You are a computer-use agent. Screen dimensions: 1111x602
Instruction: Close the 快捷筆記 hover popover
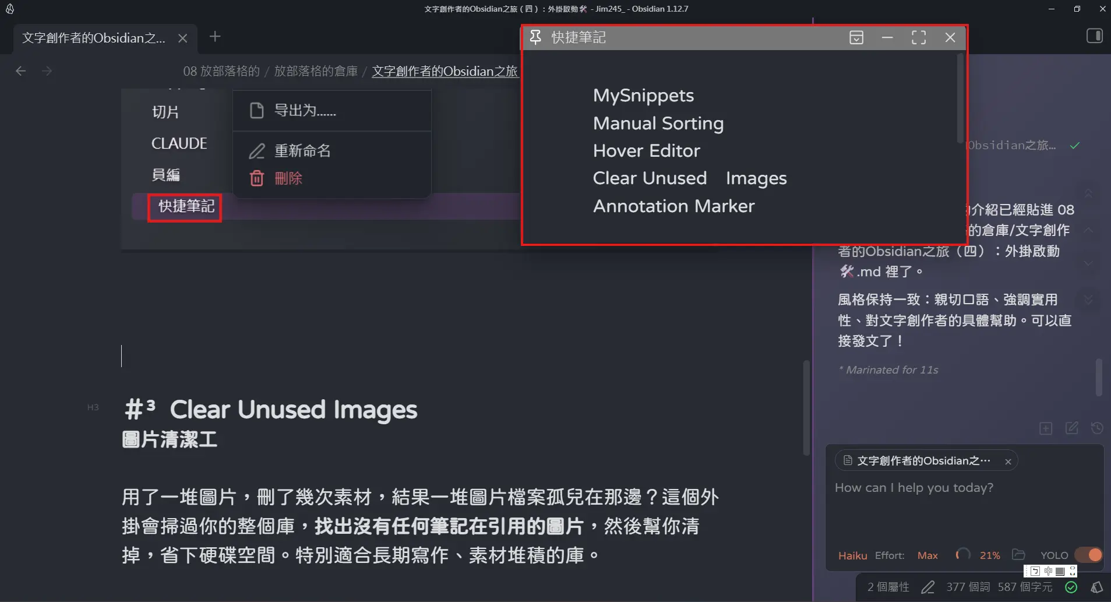point(950,38)
